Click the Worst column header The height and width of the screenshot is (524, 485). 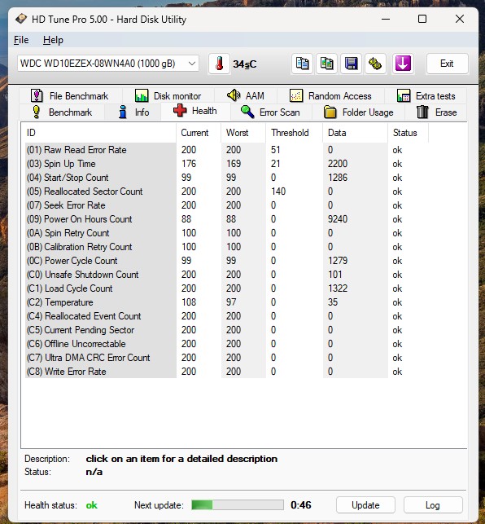coord(243,133)
